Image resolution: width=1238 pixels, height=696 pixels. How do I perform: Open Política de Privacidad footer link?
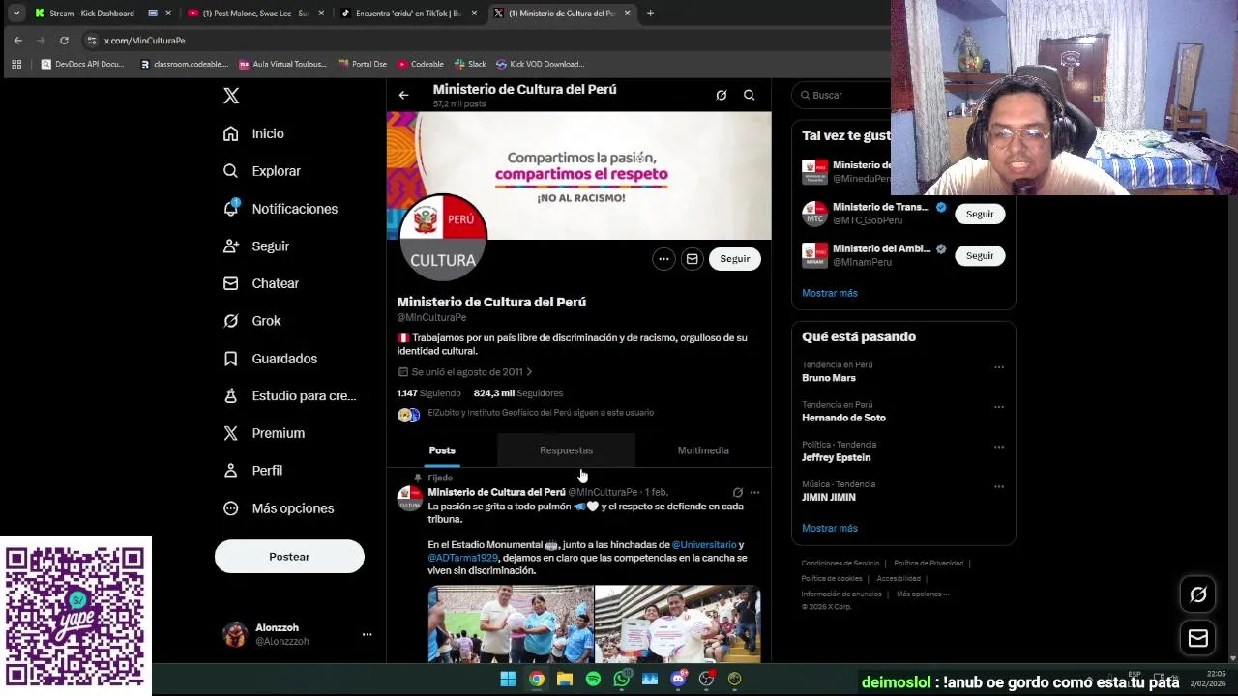(928, 564)
